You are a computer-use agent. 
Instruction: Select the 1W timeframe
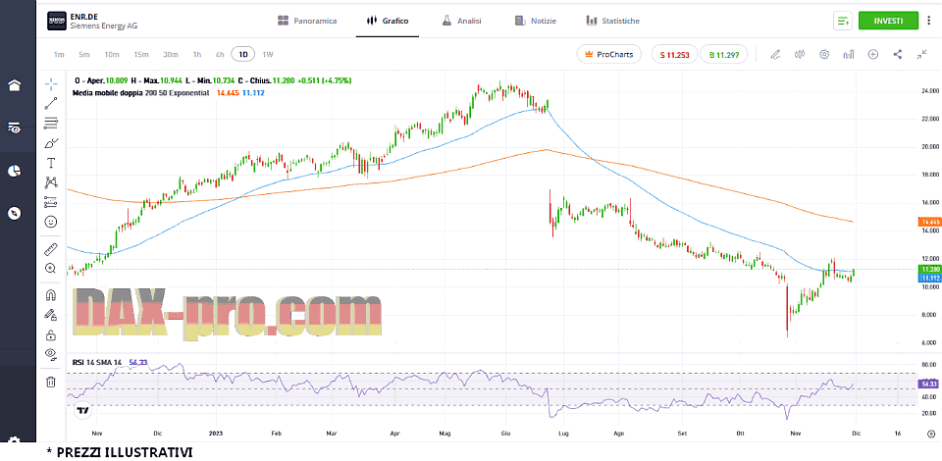click(x=268, y=54)
